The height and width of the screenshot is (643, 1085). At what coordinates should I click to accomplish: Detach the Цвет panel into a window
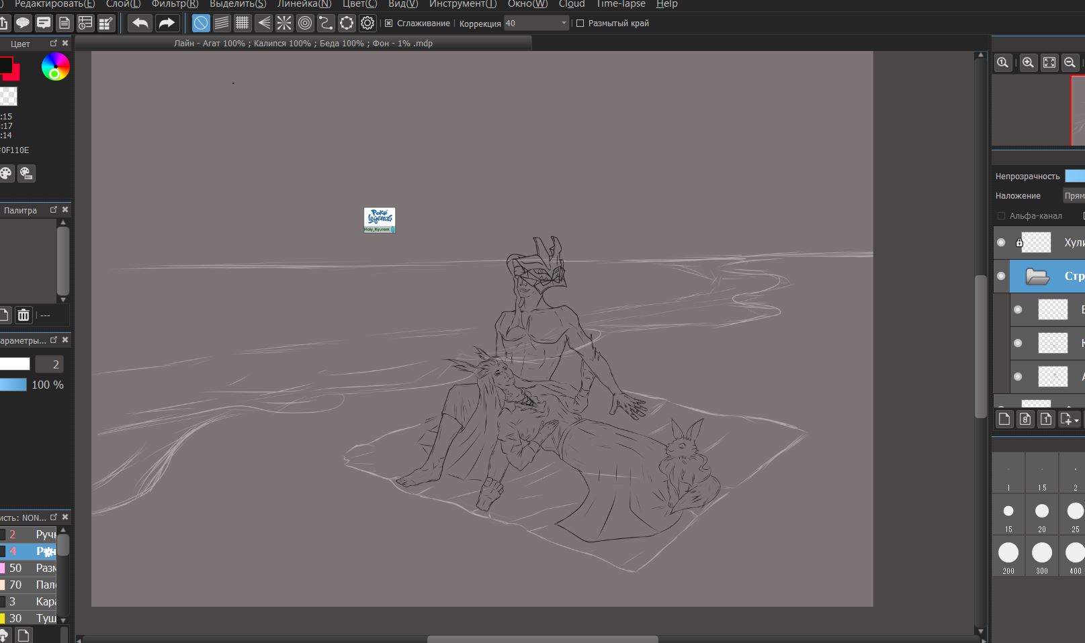coord(54,43)
